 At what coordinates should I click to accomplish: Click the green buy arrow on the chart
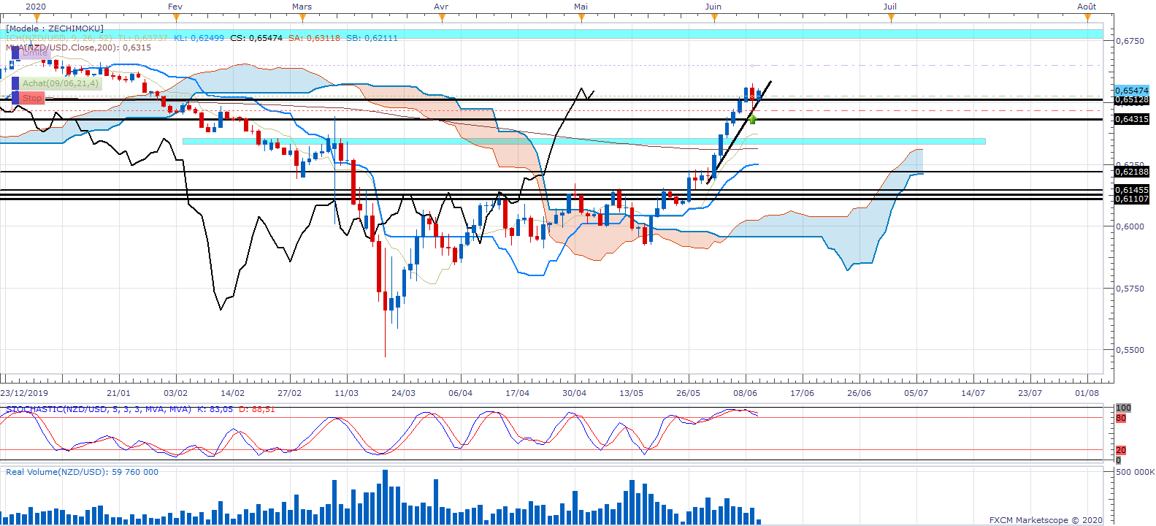coord(752,118)
